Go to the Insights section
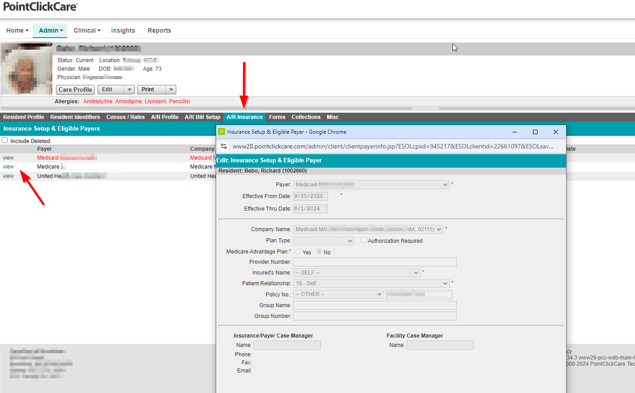 (x=123, y=30)
